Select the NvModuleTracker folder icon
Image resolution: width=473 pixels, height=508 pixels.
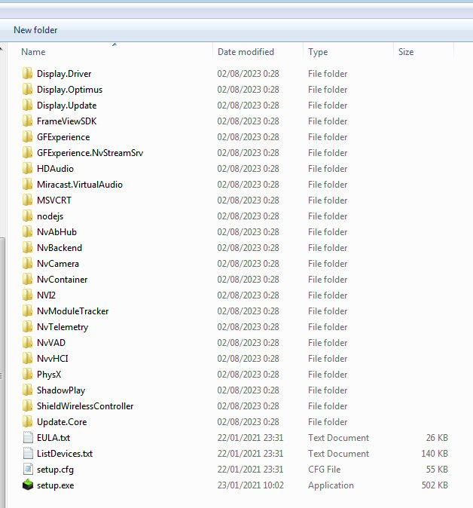(x=28, y=311)
